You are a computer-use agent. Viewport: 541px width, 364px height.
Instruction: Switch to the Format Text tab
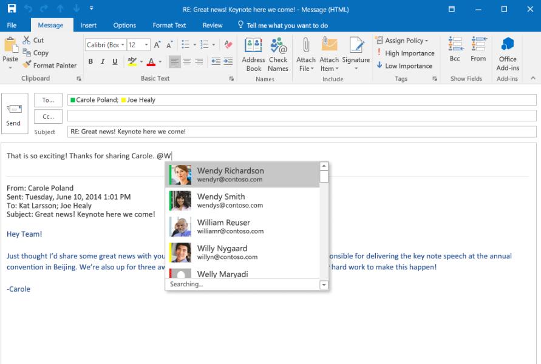(169, 25)
